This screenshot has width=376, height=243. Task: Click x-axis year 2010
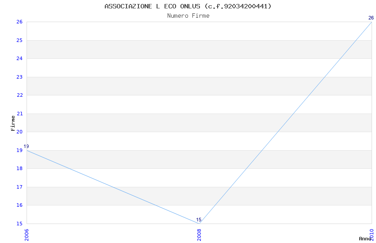click(372, 235)
